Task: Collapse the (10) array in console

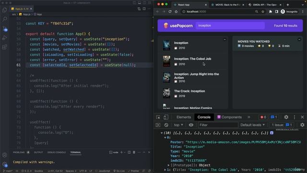Action: 162,133
